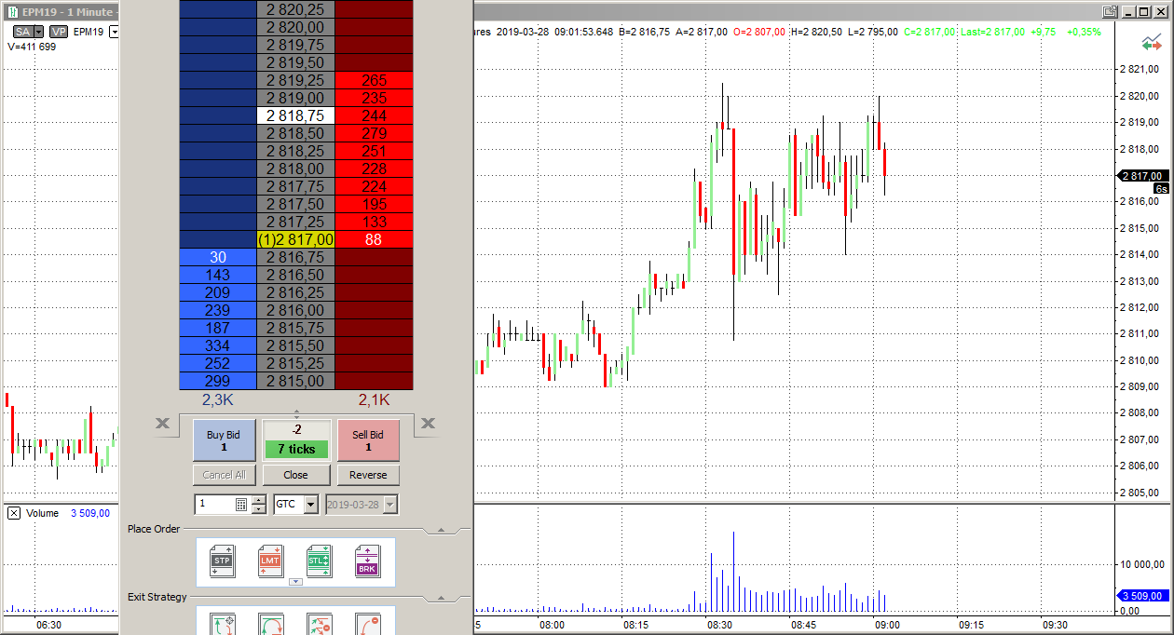Click the detach window icon in chart title bar
The height and width of the screenshot is (635, 1174).
pos(1110,12)
